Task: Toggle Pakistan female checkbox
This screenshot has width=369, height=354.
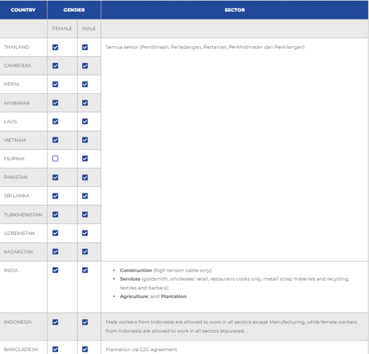Action: [x=55, y=177]
